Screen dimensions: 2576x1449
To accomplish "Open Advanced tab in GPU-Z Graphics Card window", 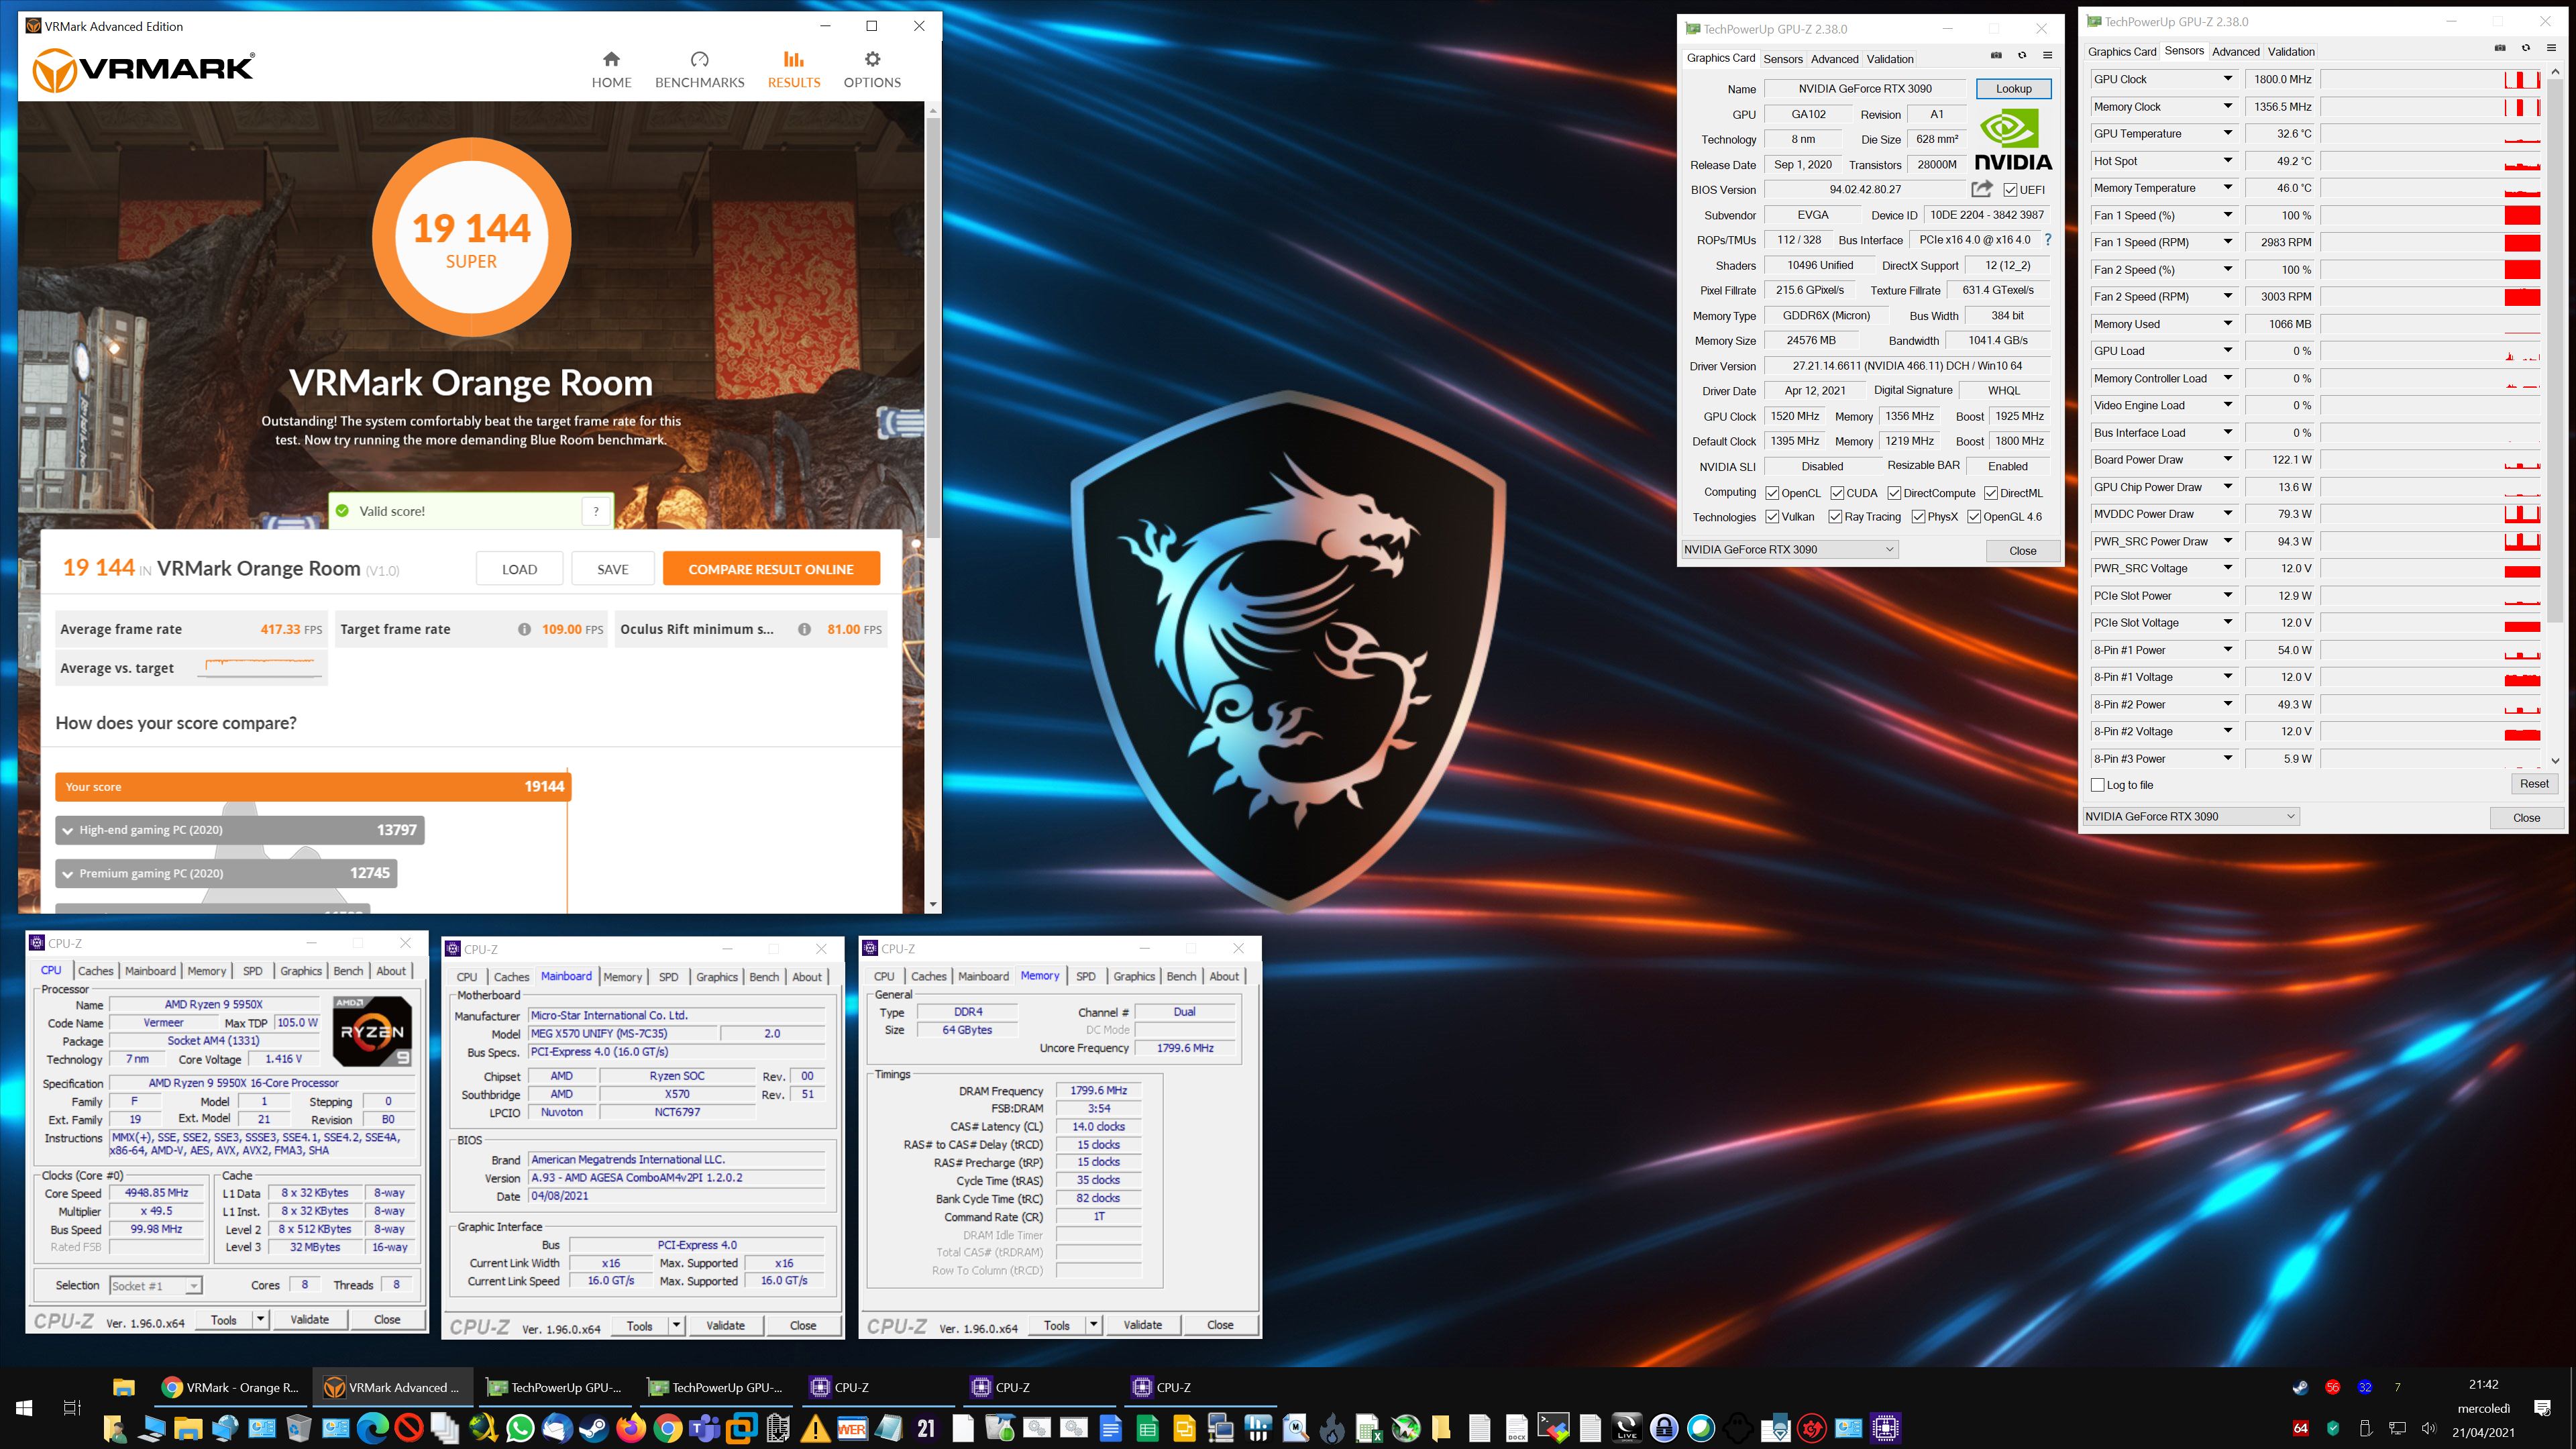I will click(x=1834, y=59).
